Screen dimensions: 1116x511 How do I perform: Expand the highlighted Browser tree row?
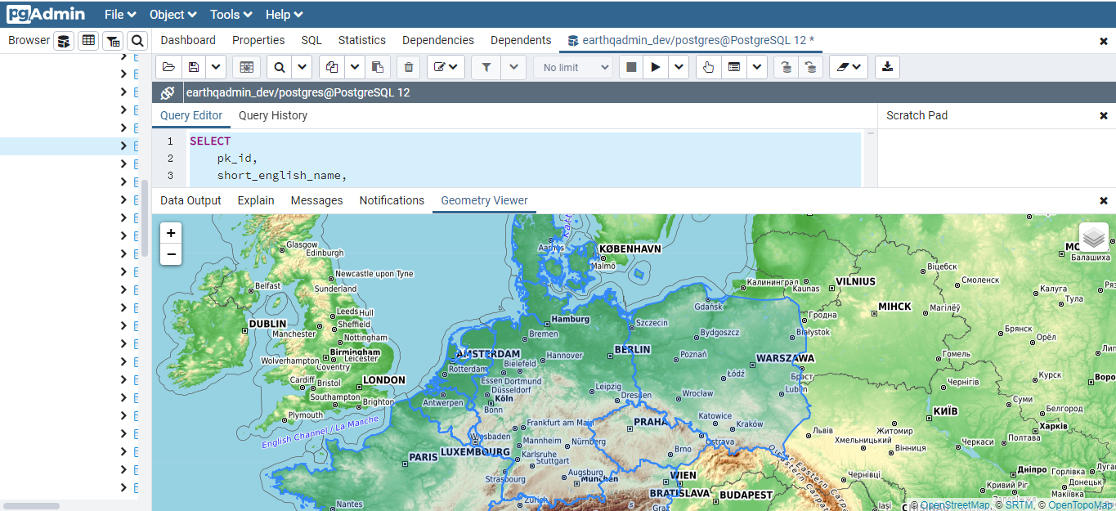click(x=123, y=146)
